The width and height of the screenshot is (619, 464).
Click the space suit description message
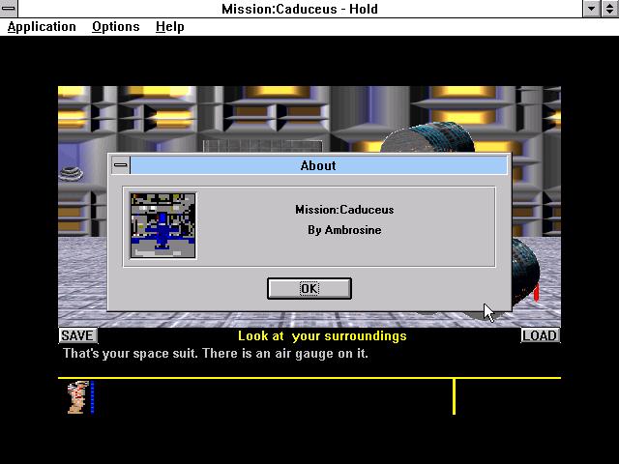pos(216,353)
